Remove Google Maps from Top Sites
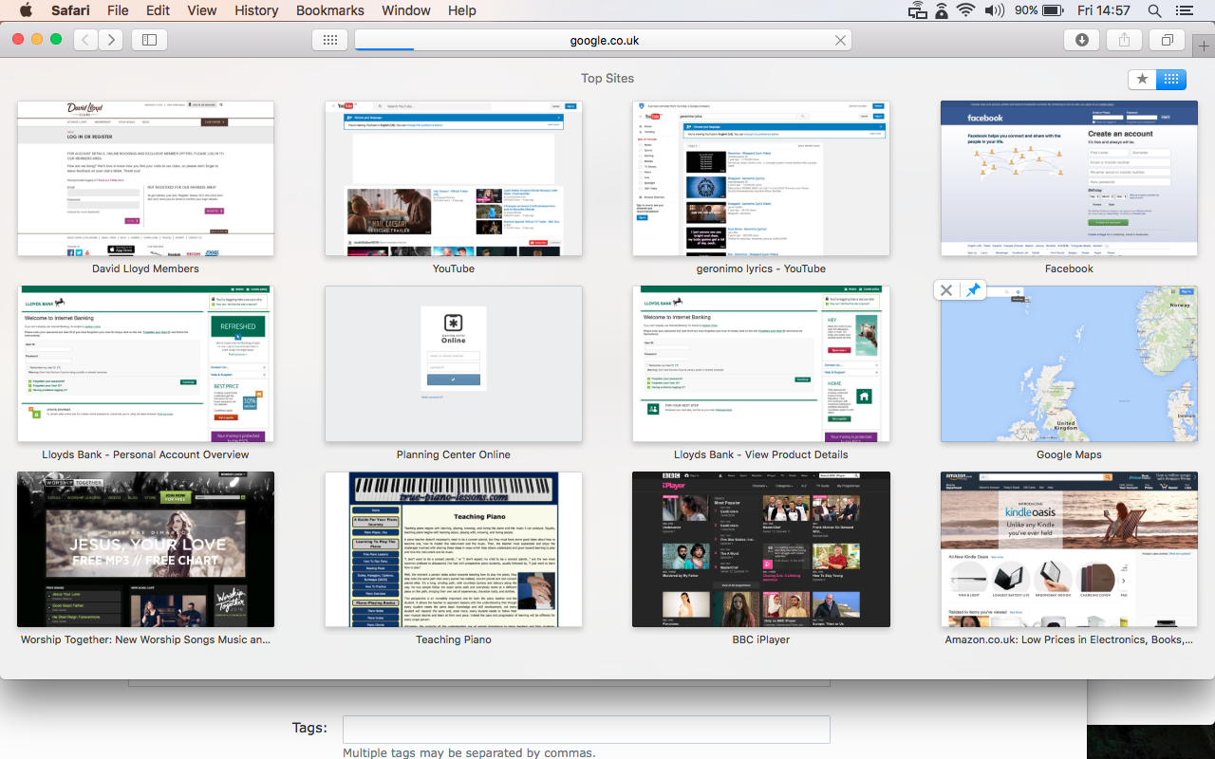Image resolution: width=1215 pixels, height=759 pixels. click(x=946, y=290)
